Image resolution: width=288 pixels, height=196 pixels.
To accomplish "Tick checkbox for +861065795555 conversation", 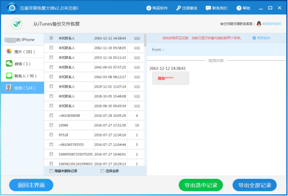I will coord(51,144).
